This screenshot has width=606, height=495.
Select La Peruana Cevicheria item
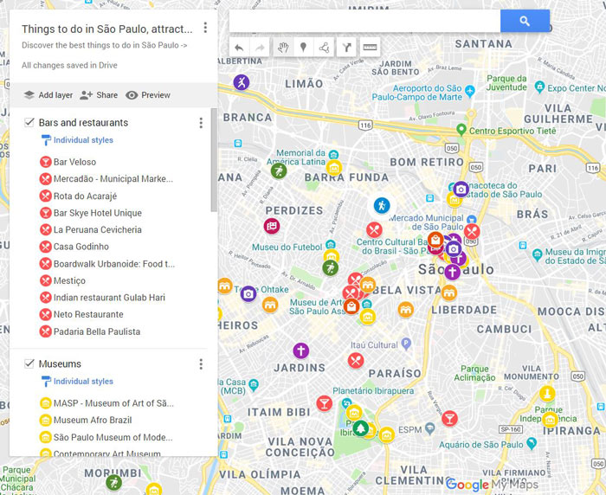(91, 230)
